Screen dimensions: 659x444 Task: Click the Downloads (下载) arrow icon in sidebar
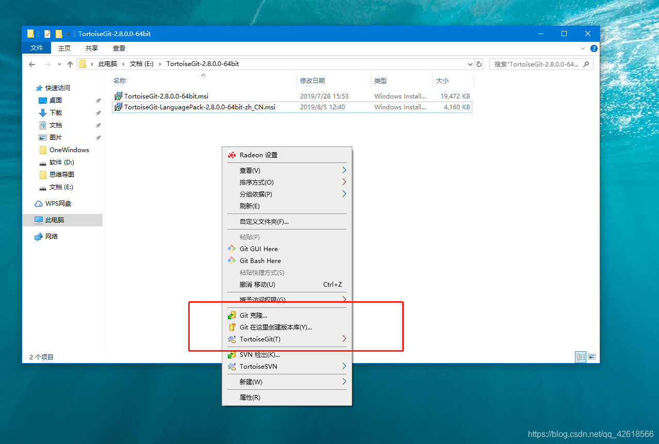(43, 113)
